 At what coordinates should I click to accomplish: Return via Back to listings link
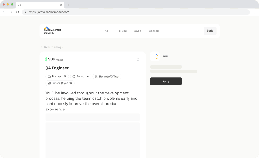53,47
